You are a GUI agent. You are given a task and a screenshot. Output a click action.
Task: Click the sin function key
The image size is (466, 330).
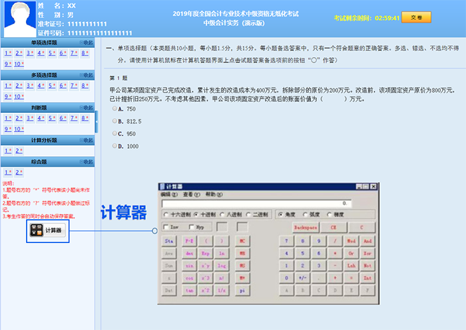click(x=189, y=266)
